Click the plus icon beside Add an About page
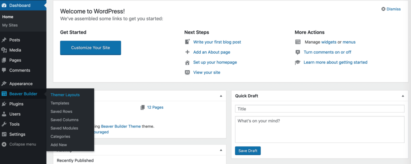Image resolution: width=411 pixels, height=164 pixels. point(187,52)
